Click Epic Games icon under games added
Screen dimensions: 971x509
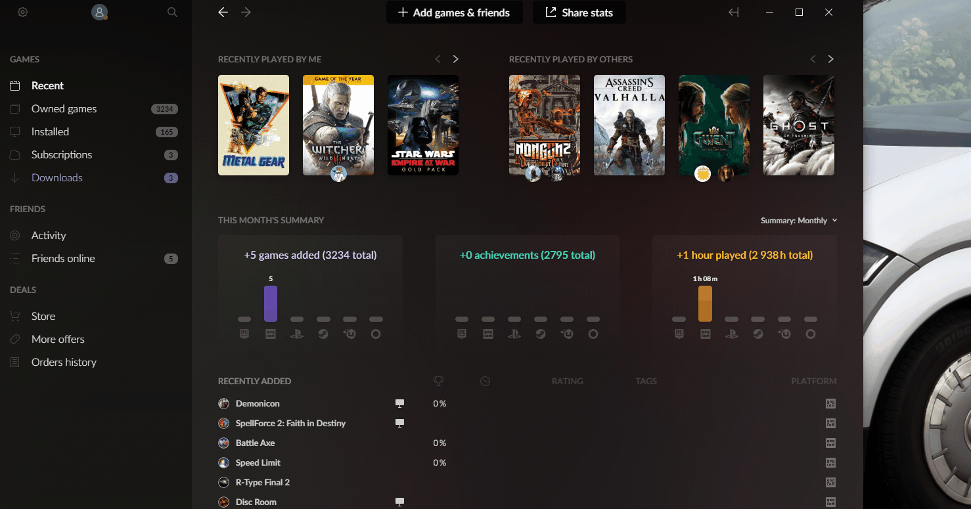244,334
